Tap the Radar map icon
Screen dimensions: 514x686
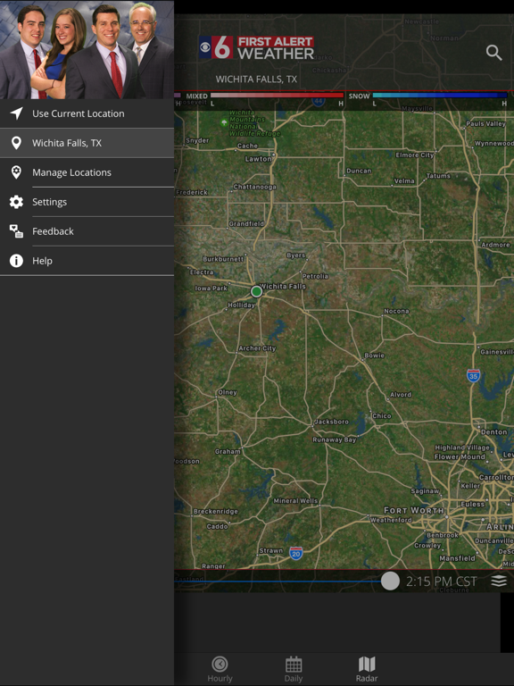pos(367,664)
